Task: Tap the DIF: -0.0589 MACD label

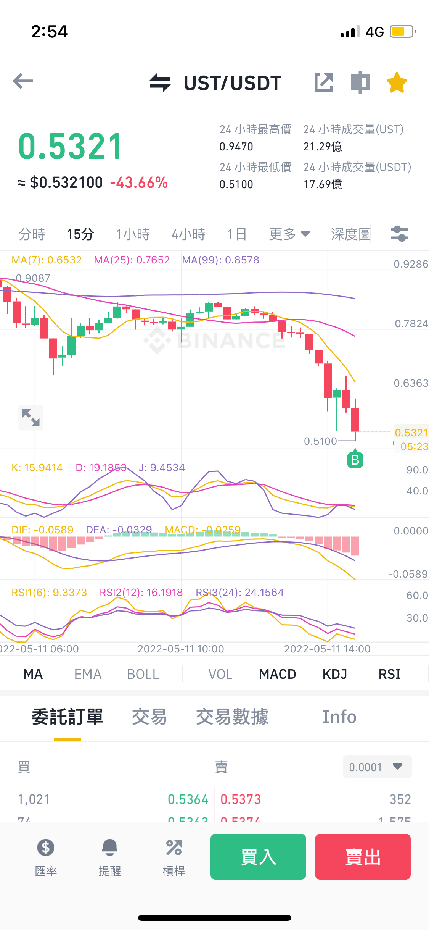Action: pos(42,530)
